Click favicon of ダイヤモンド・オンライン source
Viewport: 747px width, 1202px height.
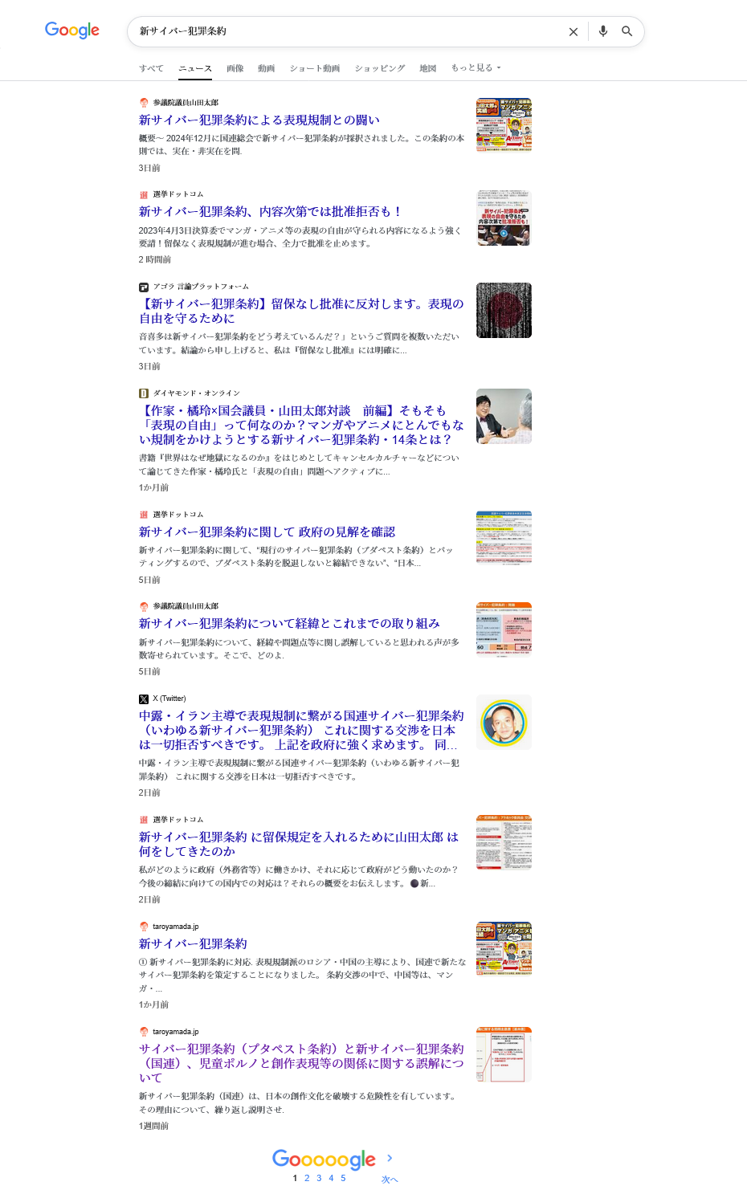point(144,393)
